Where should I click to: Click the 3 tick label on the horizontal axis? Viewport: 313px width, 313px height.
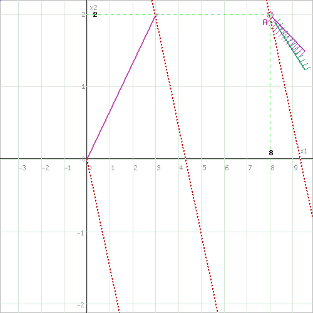158,168
